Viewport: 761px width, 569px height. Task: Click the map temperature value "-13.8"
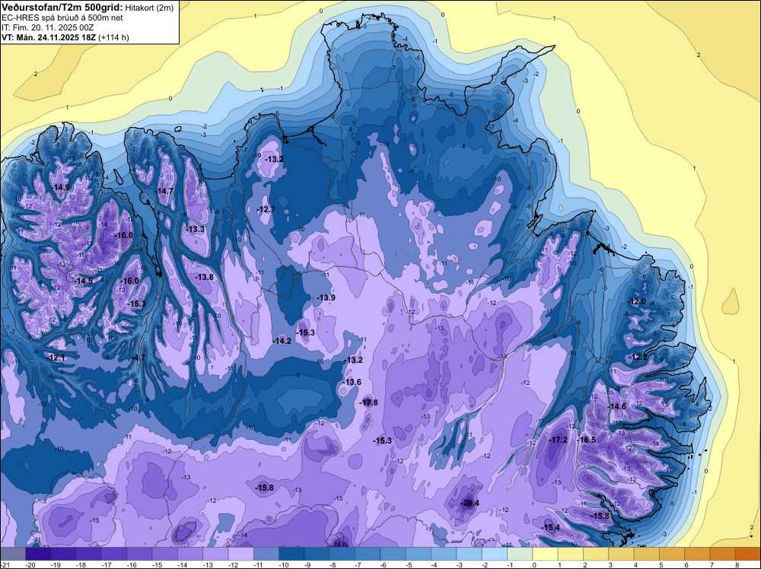[x=204, y=277]
